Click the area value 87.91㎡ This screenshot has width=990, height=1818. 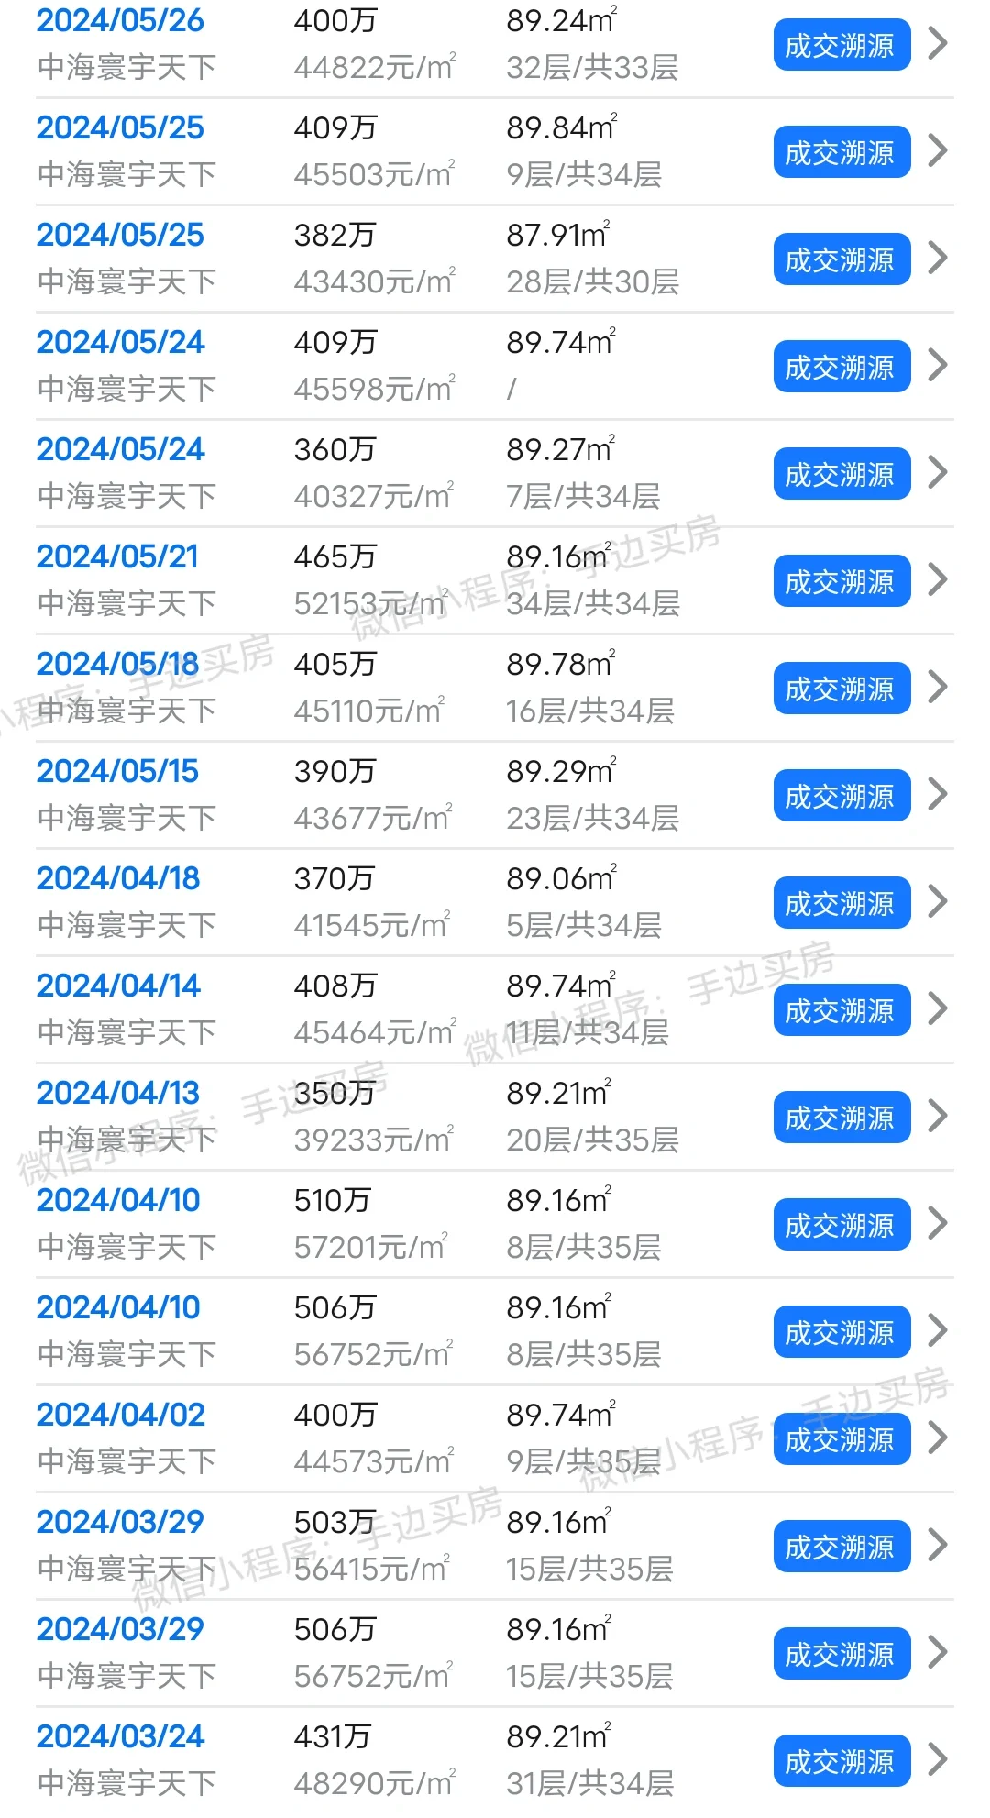click(x=558, y=235)
